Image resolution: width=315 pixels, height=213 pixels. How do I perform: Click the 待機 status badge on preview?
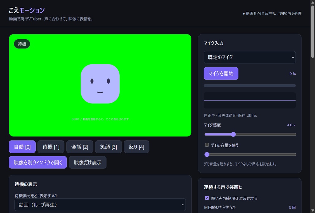pos(22,44)
